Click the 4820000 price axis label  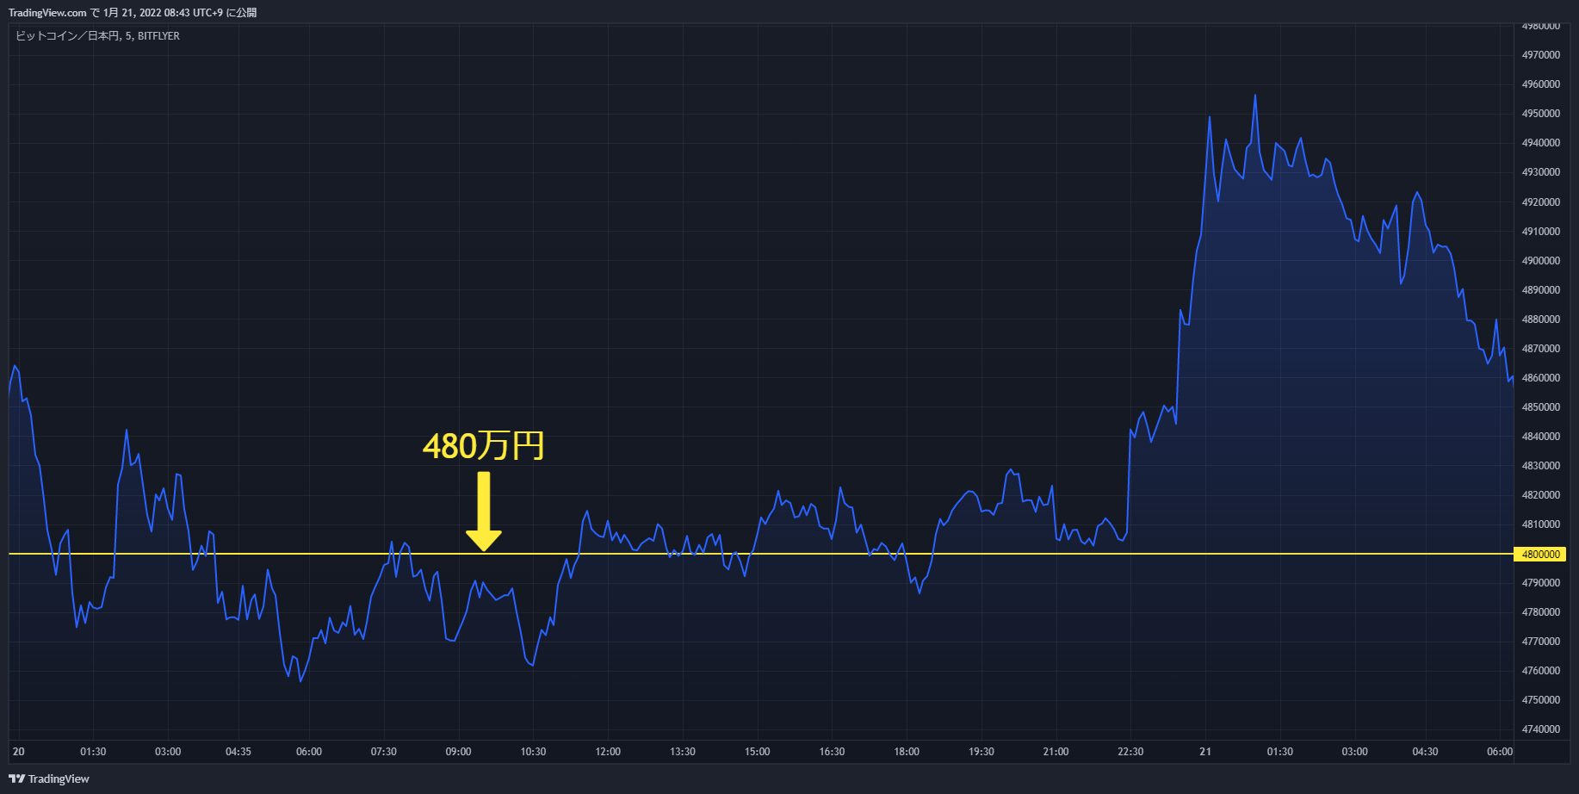coord(1540,495)
